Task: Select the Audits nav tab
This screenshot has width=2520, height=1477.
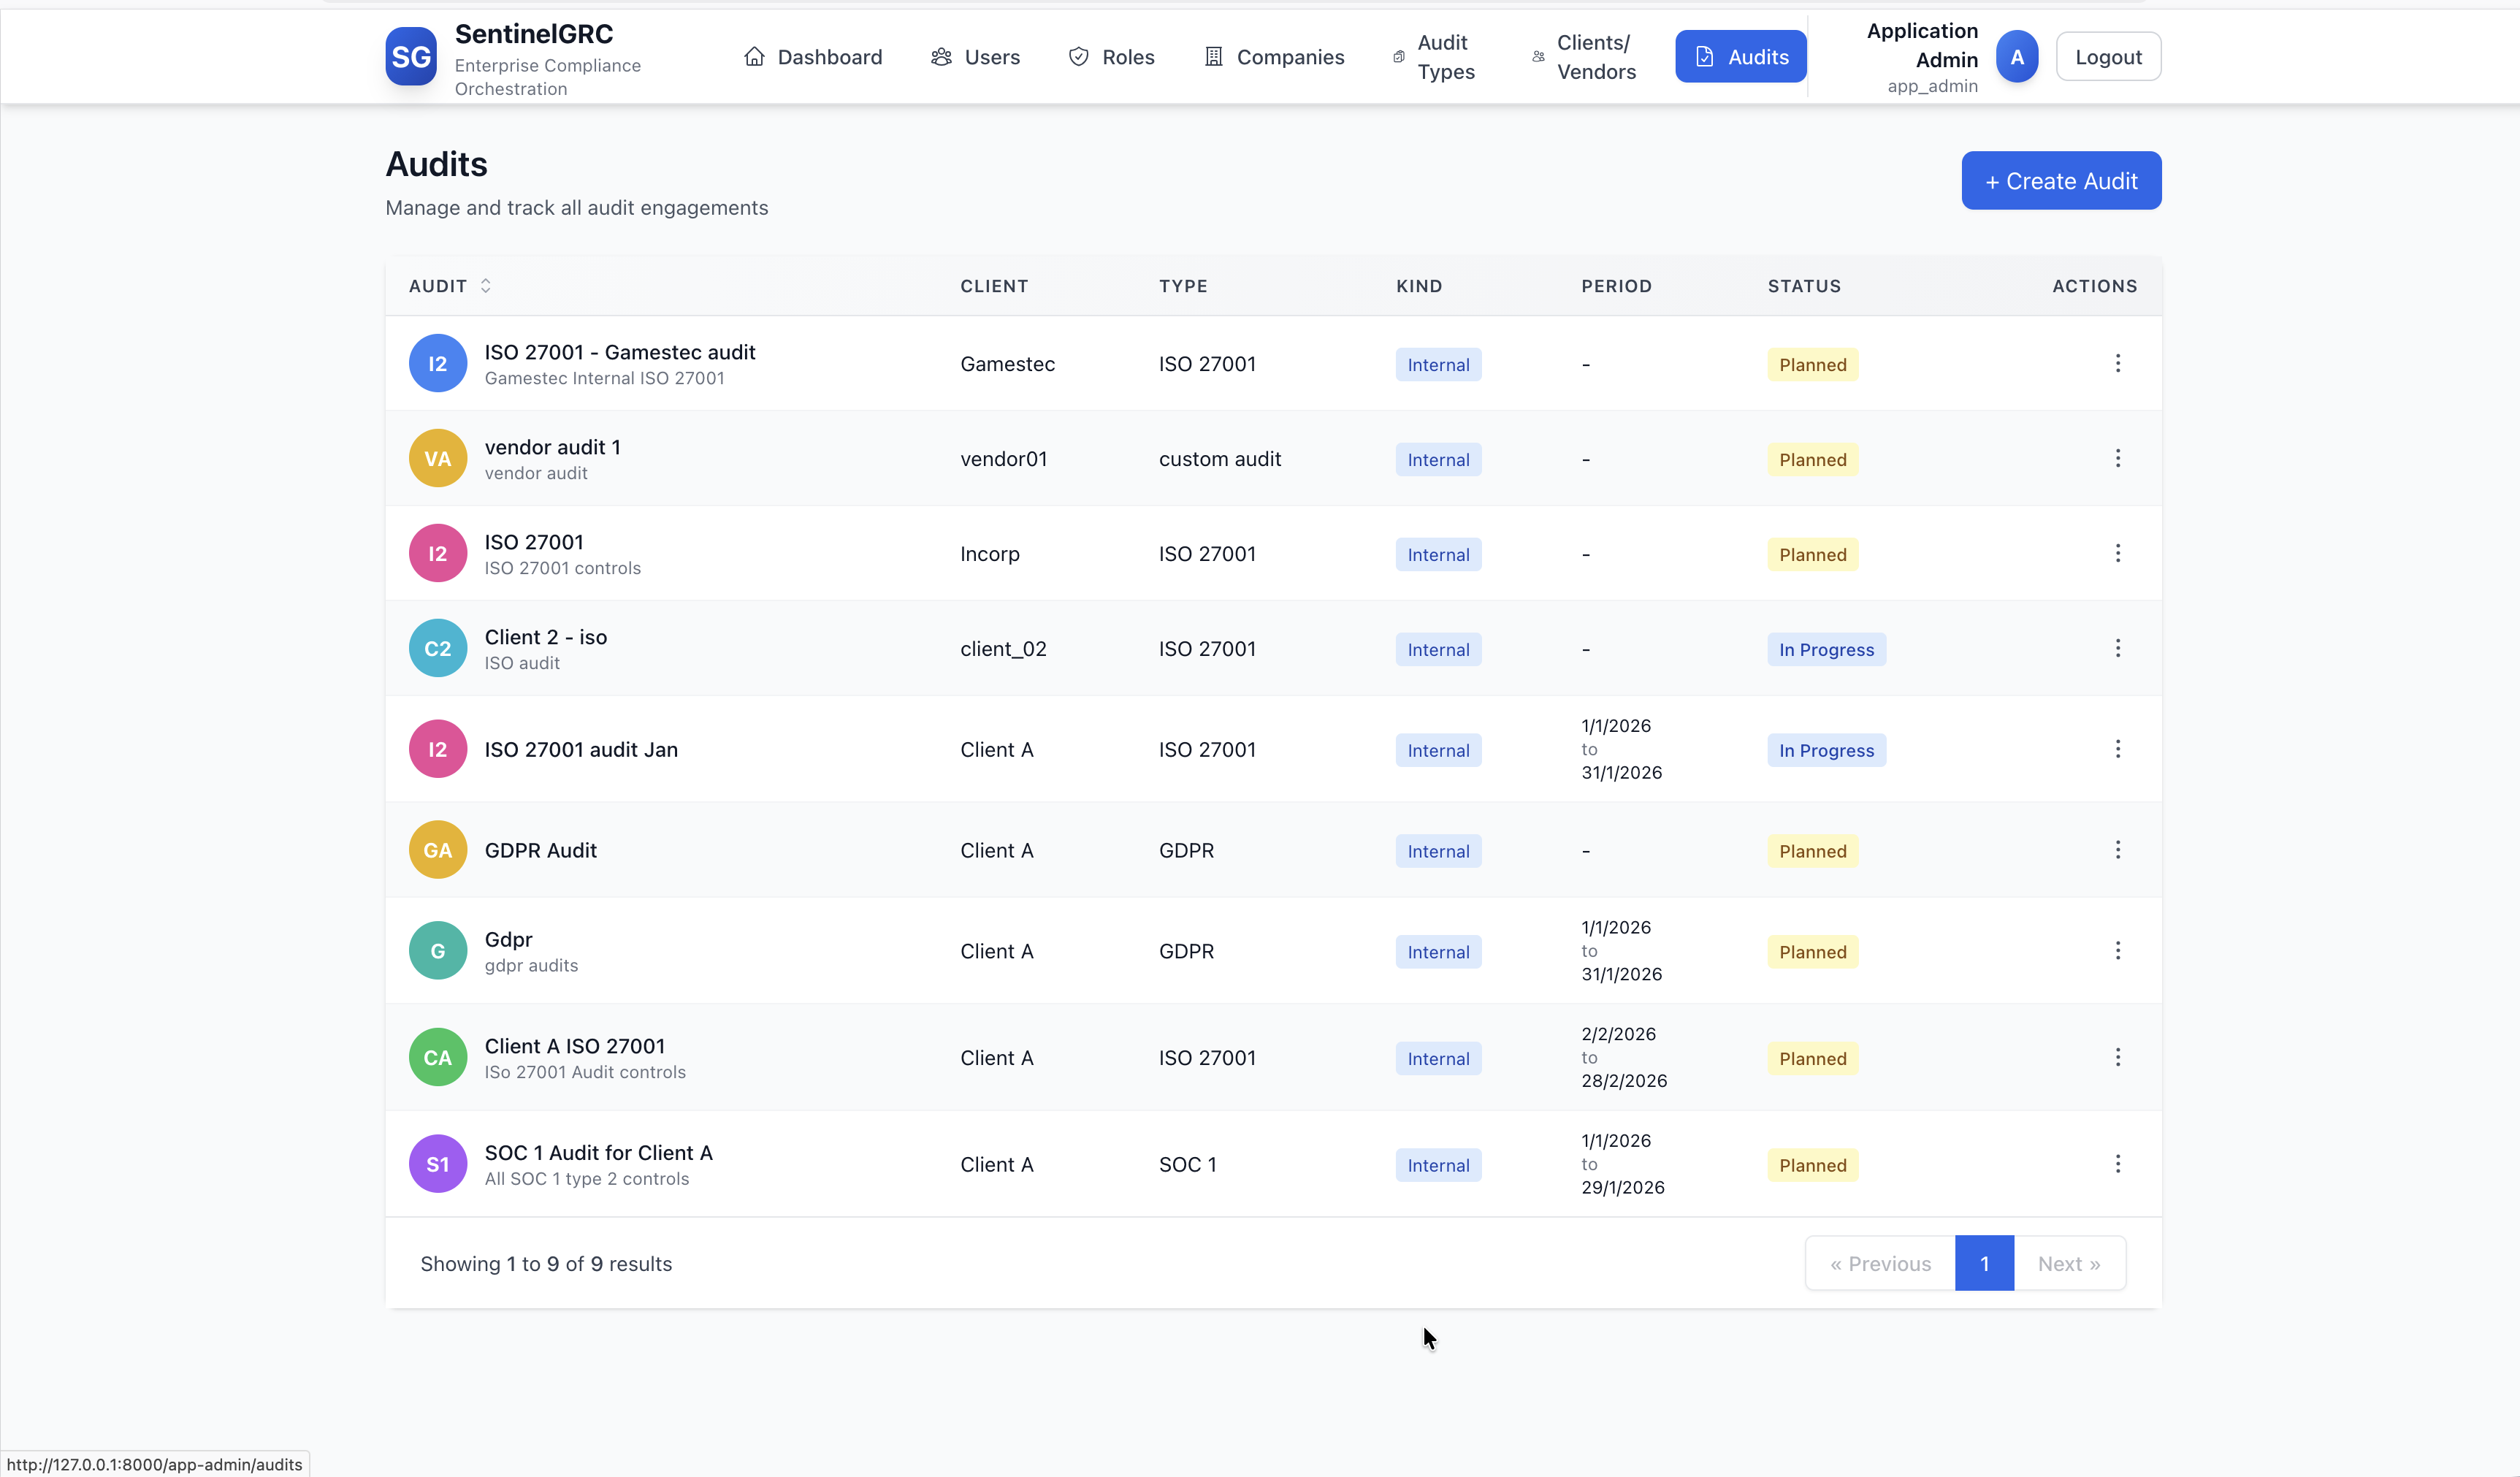Action: [1740, 57]
